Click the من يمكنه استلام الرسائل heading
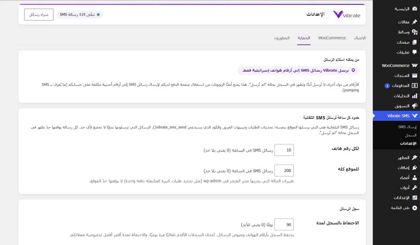The height and width of the screenshot is (245, 420). (x=341, y=60)
